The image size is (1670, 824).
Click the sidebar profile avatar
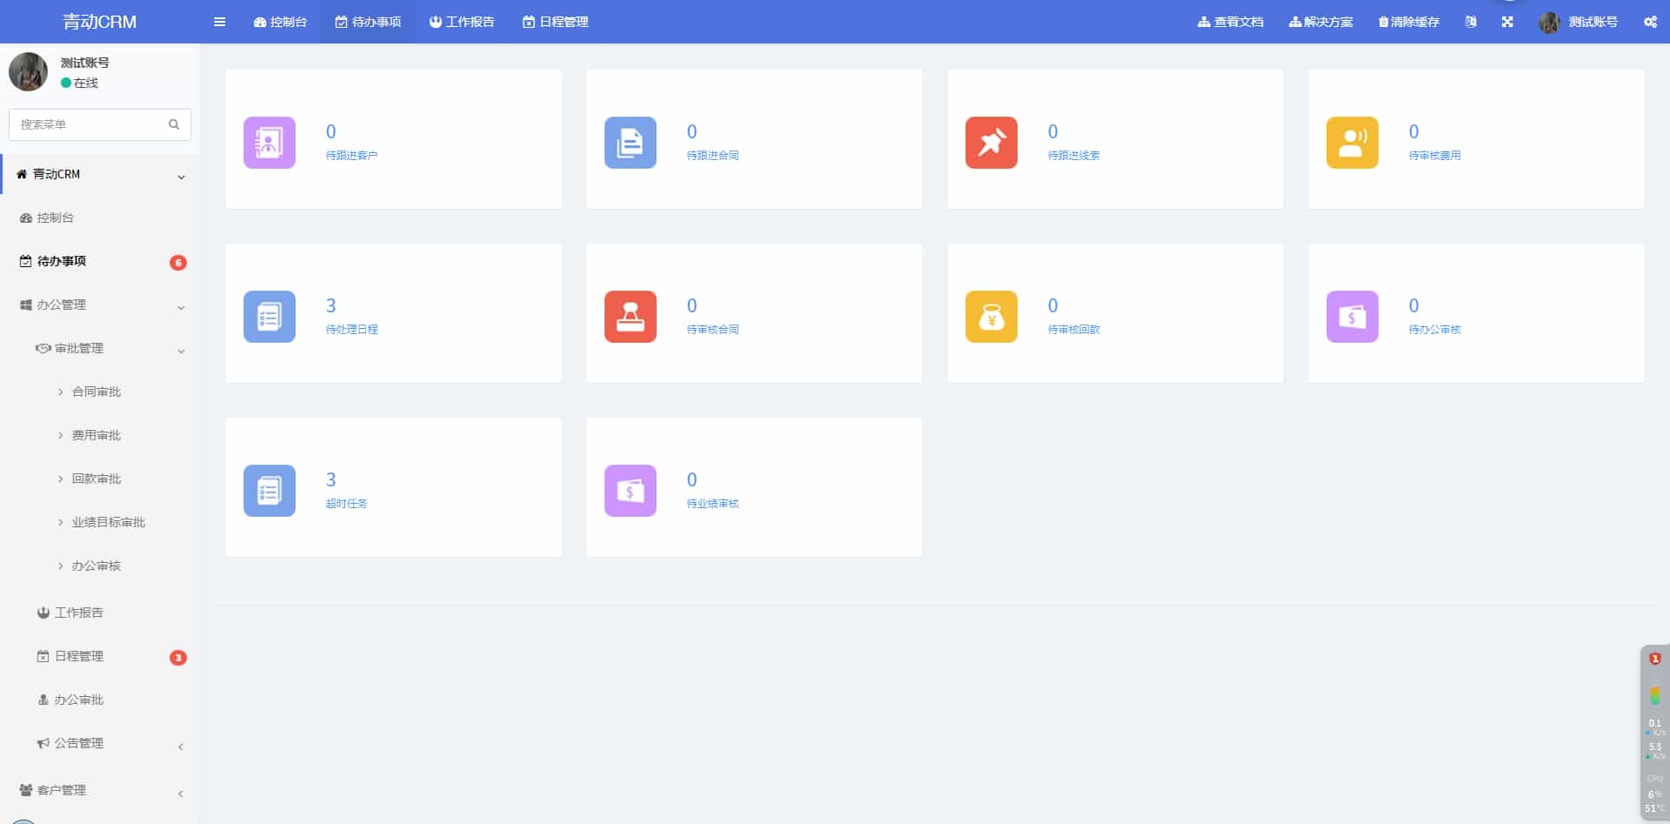coord(28,71)
